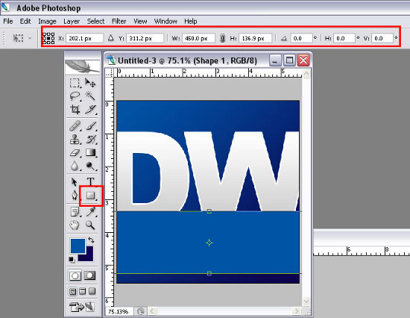Viewport: 410px width, 318px height.
Task: Jump to ImageReady button
Action: pos(82,307)
